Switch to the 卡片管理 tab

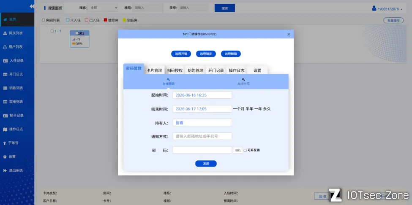point(154,70)
